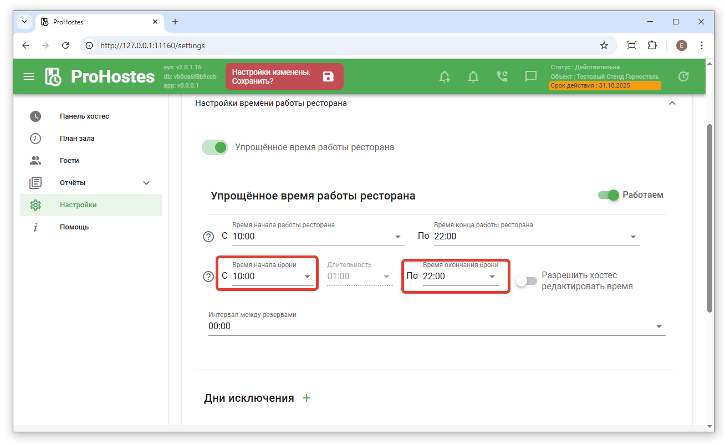Open restaurant closing time dropdown
725x445 pixels.
pos(535,237)
